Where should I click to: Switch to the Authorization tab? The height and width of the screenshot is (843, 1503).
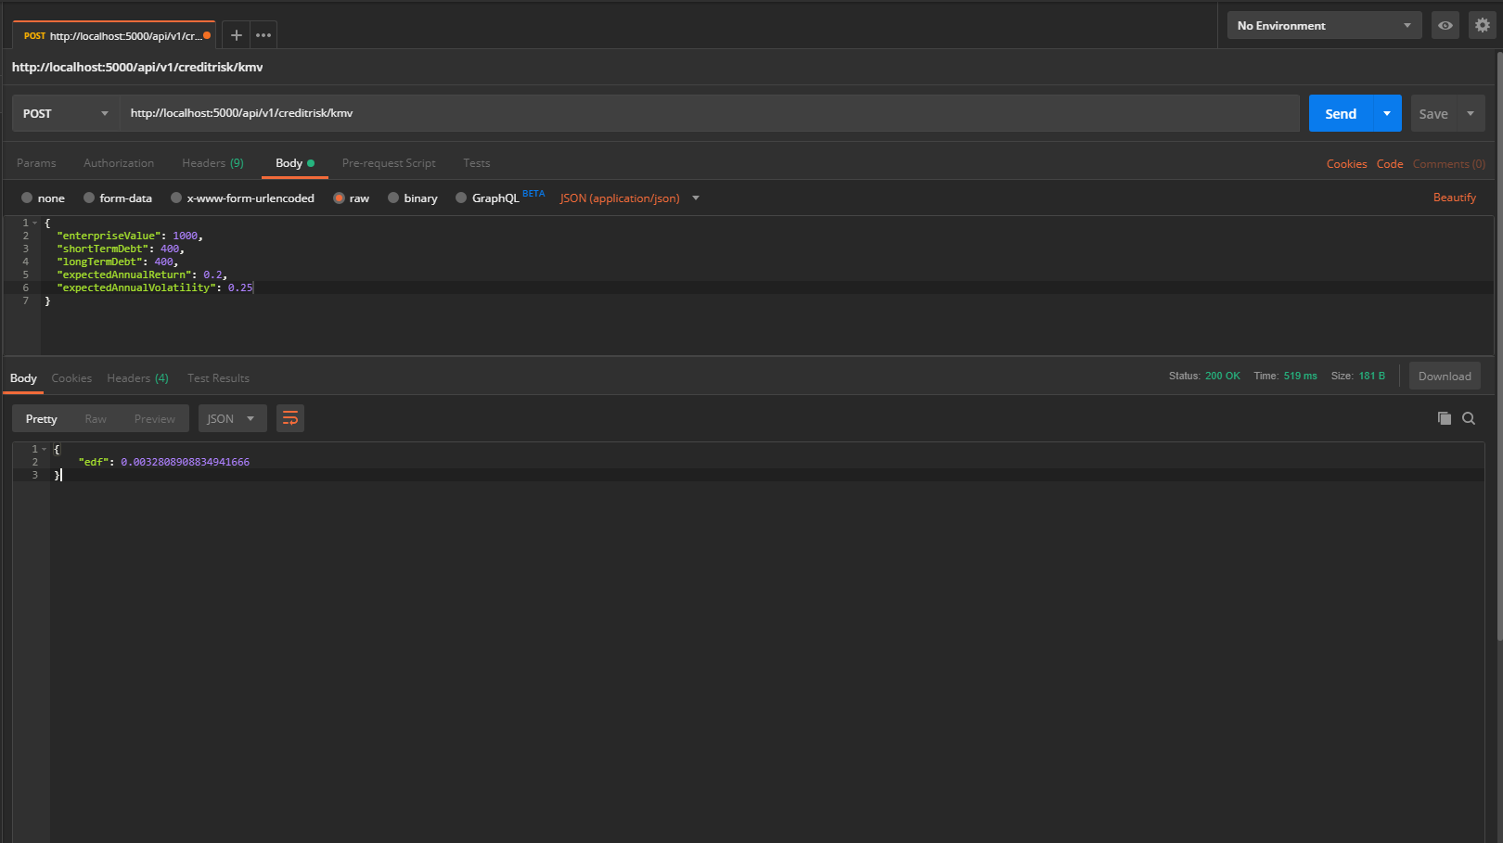(x=119, y=163)
